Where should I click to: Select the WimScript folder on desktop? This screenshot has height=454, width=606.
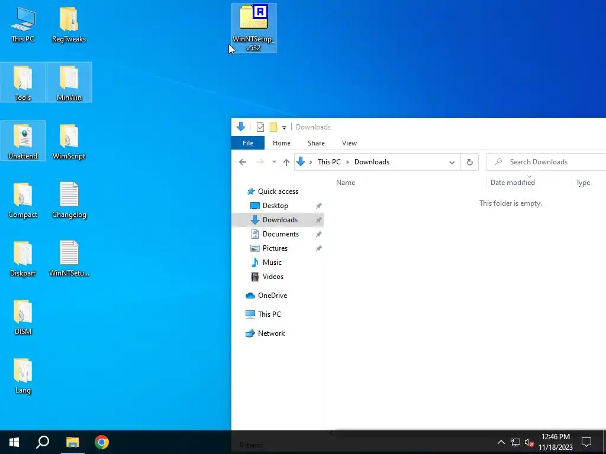[x=69, y=141]
